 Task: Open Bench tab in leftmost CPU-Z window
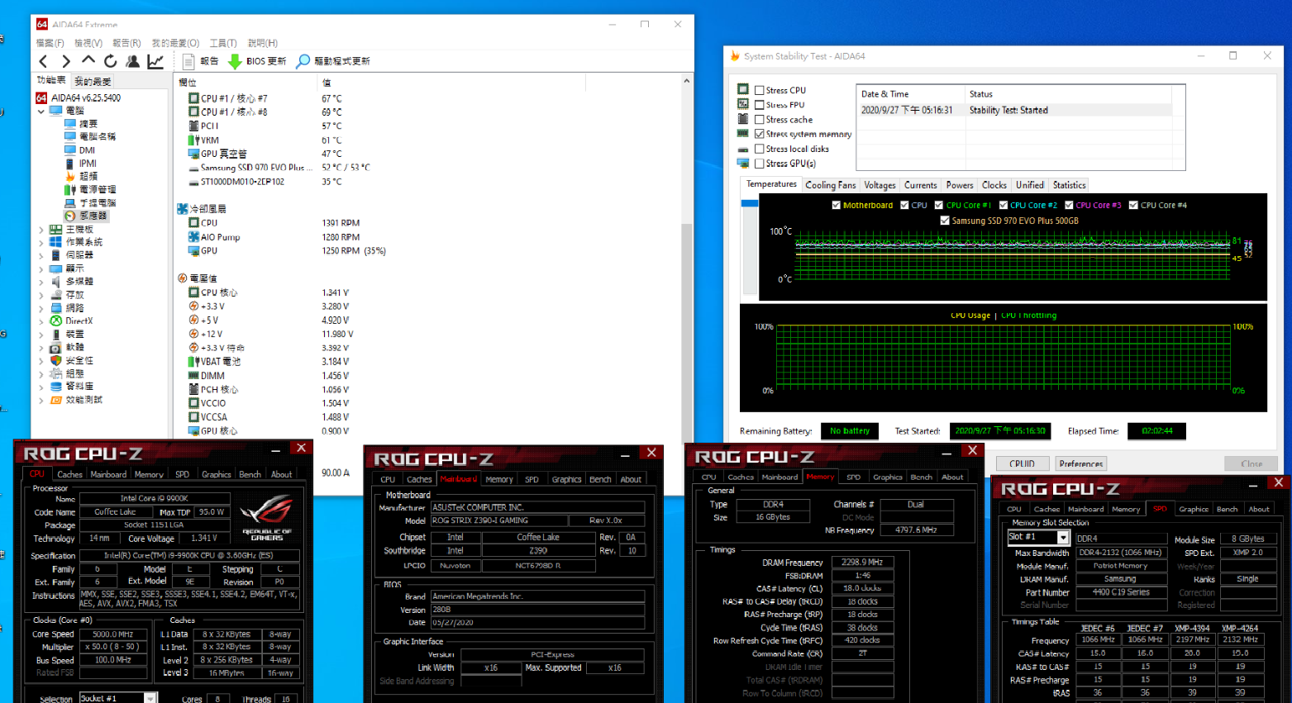coord(250,474)
